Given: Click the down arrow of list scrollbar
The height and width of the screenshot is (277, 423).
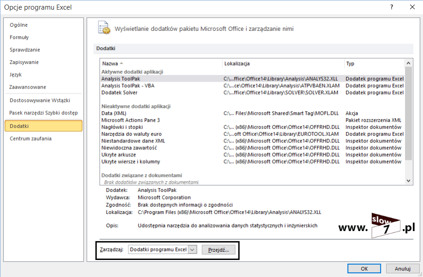Looking at the screenshot, I should click(x=408, y=181).
